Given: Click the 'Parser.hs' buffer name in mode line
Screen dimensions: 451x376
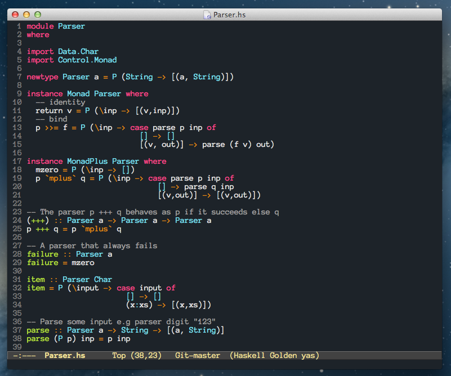Looking at the screenshot, I should pyautogui.click(x=65, y=356).
